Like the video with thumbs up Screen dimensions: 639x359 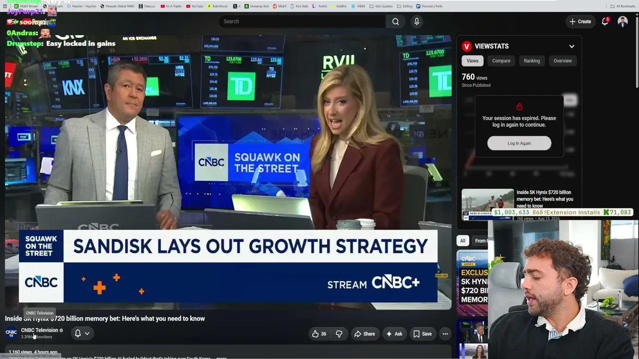click(319, 334)
